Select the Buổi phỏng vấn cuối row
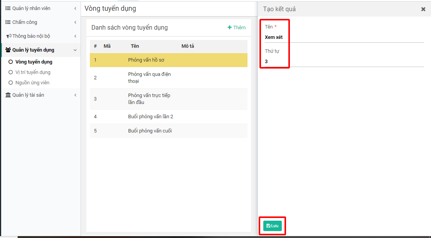This screenshot has height=238, width=431. click(x=168, y=131)
